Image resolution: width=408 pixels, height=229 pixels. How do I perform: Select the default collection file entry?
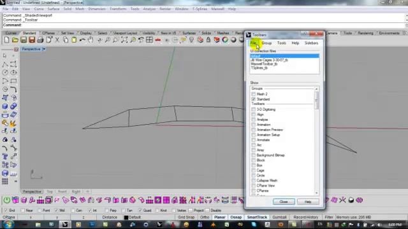click(284, 56)
